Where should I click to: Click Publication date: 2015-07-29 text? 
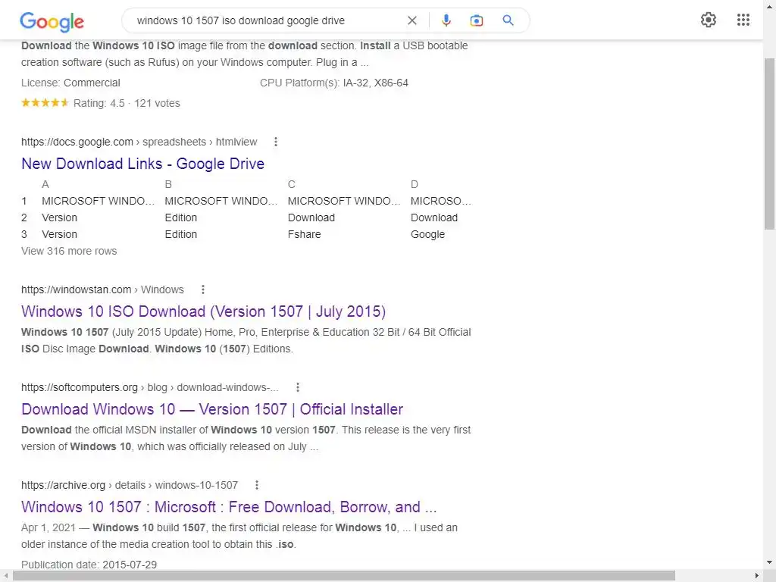pyautogui.click(x=89, y=565)
